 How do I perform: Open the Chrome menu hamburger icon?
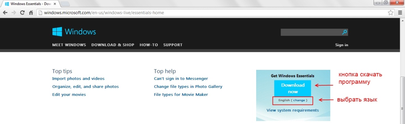click(400, 13)
